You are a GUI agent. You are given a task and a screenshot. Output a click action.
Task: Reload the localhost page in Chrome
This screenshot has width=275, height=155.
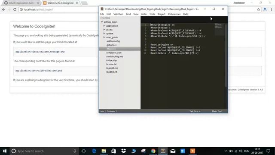[15, 9]
